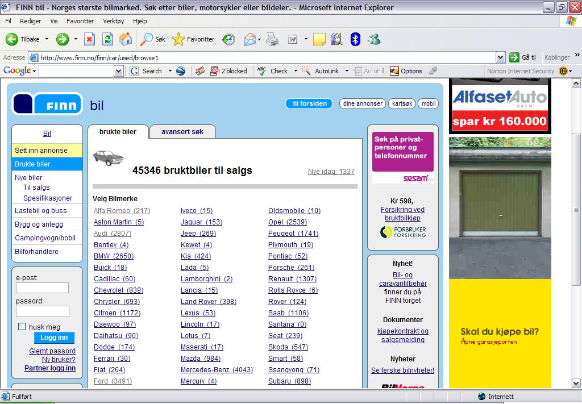The width and height of the screenshot is (582, 404).
Task: Run the ABC spell Check button
Action: point(272,71)
